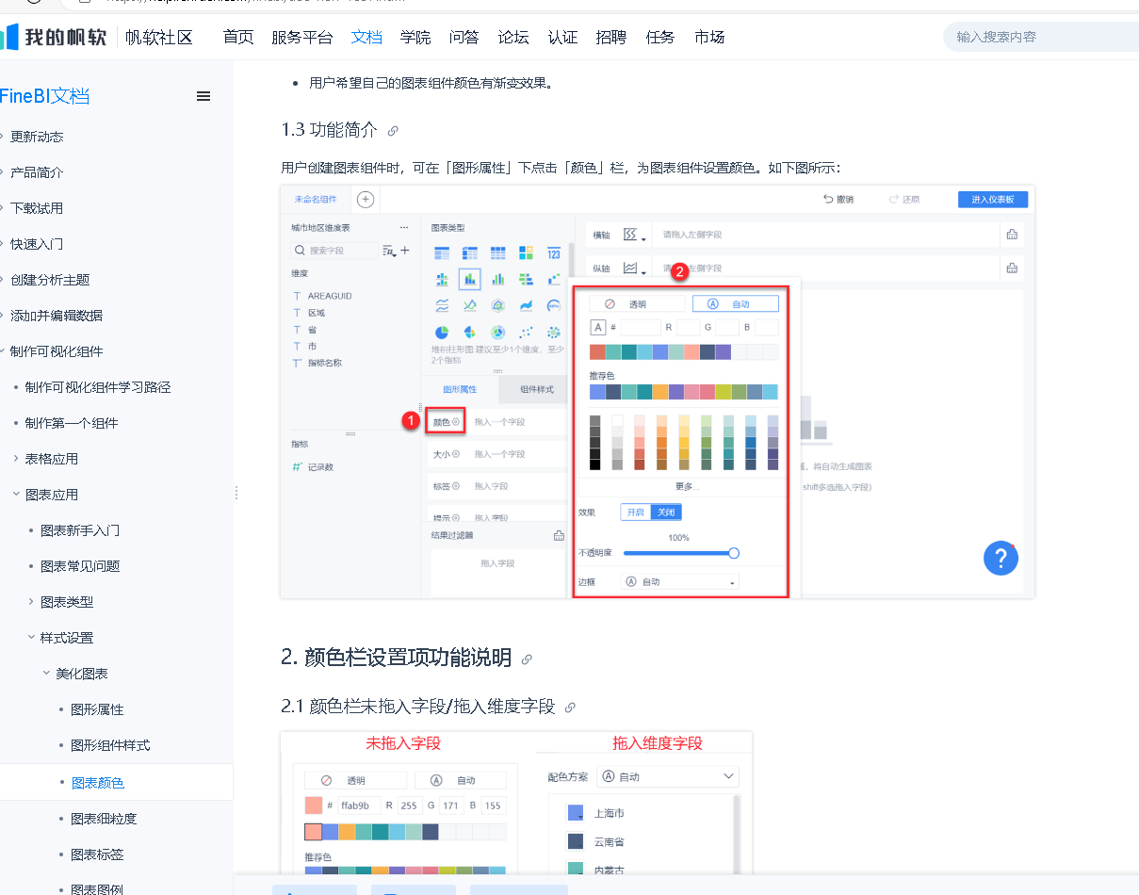Image resolution: width=1139 pixels, height=895 pixels.
Task: Click the plus icon beside 搜索字段
Action: pyautogui.click(x=405, y=251)
